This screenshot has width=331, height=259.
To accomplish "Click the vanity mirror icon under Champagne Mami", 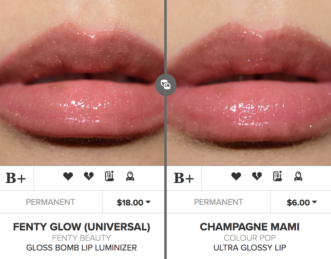I will pyautogui.click(x=298, y=176).
